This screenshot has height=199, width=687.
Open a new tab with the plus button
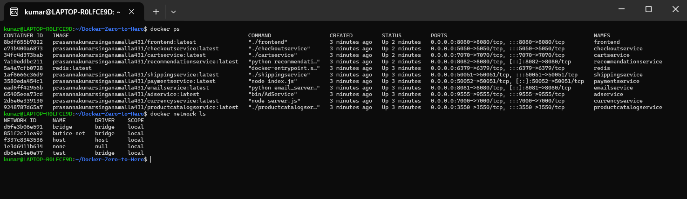pos(156,12)
